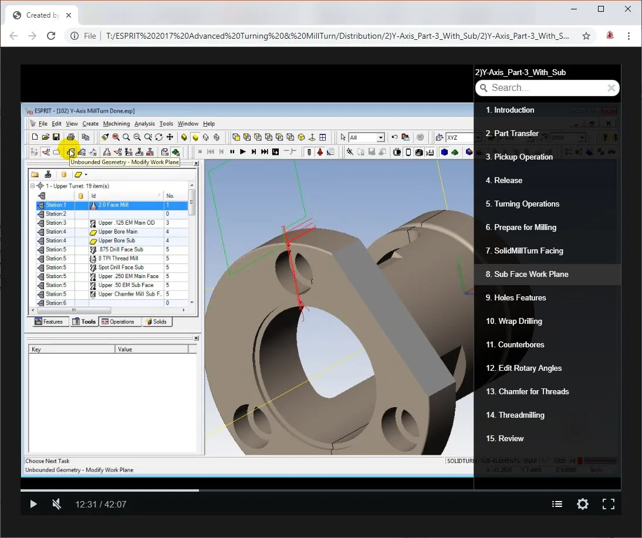Toggle the milling tool simulation display icon
This screenshot has height=538, width=642.
coord(309,152)
